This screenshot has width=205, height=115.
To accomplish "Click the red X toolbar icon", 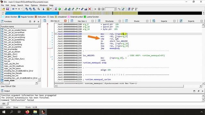I will (90, 9).
